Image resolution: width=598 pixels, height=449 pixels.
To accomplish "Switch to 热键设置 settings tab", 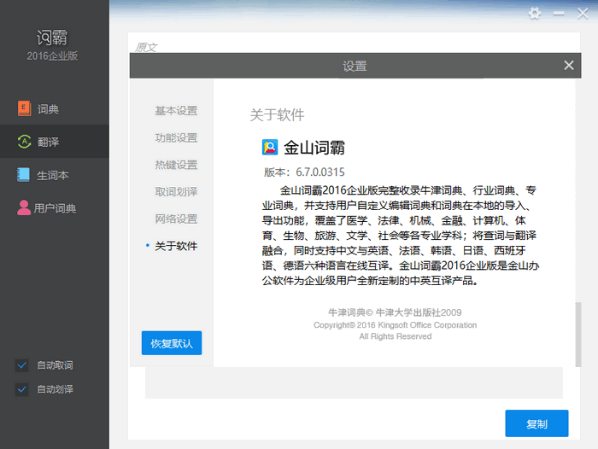I will point(176,165).
